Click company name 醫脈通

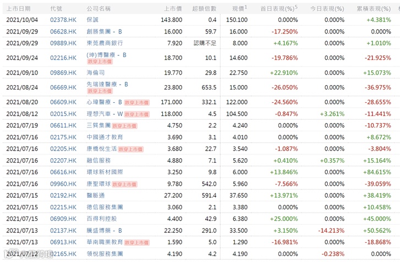pos(95,196)
